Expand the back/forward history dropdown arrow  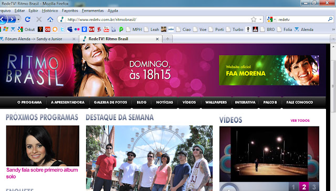coord(18,19)
